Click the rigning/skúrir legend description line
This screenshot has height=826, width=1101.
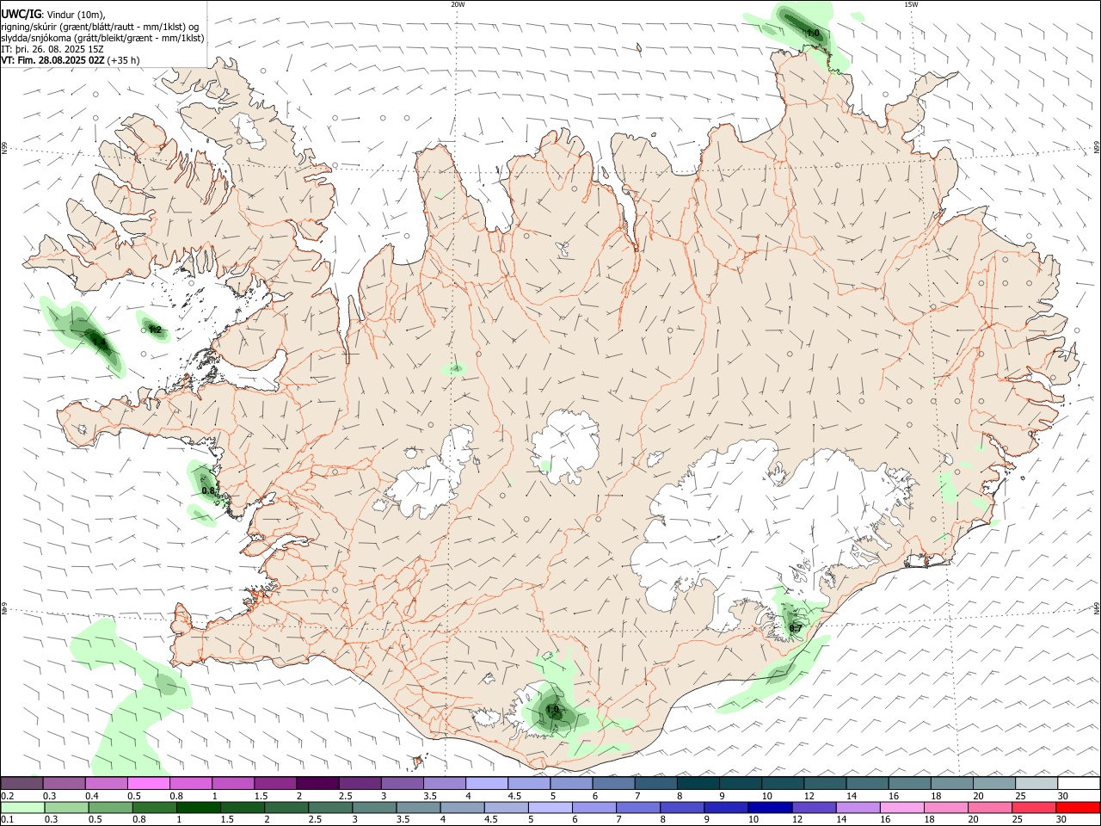click(x=100, y=27)
